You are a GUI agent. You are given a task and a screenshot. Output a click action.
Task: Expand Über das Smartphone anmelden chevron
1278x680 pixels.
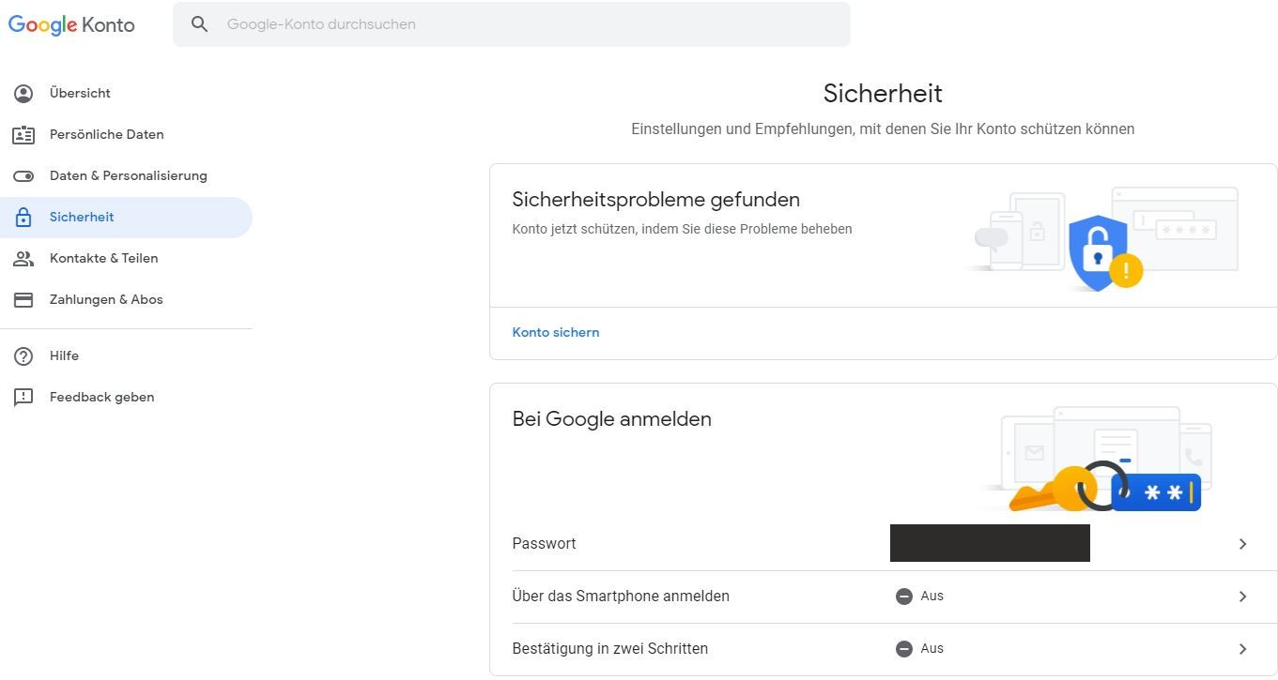[1242, 597]
